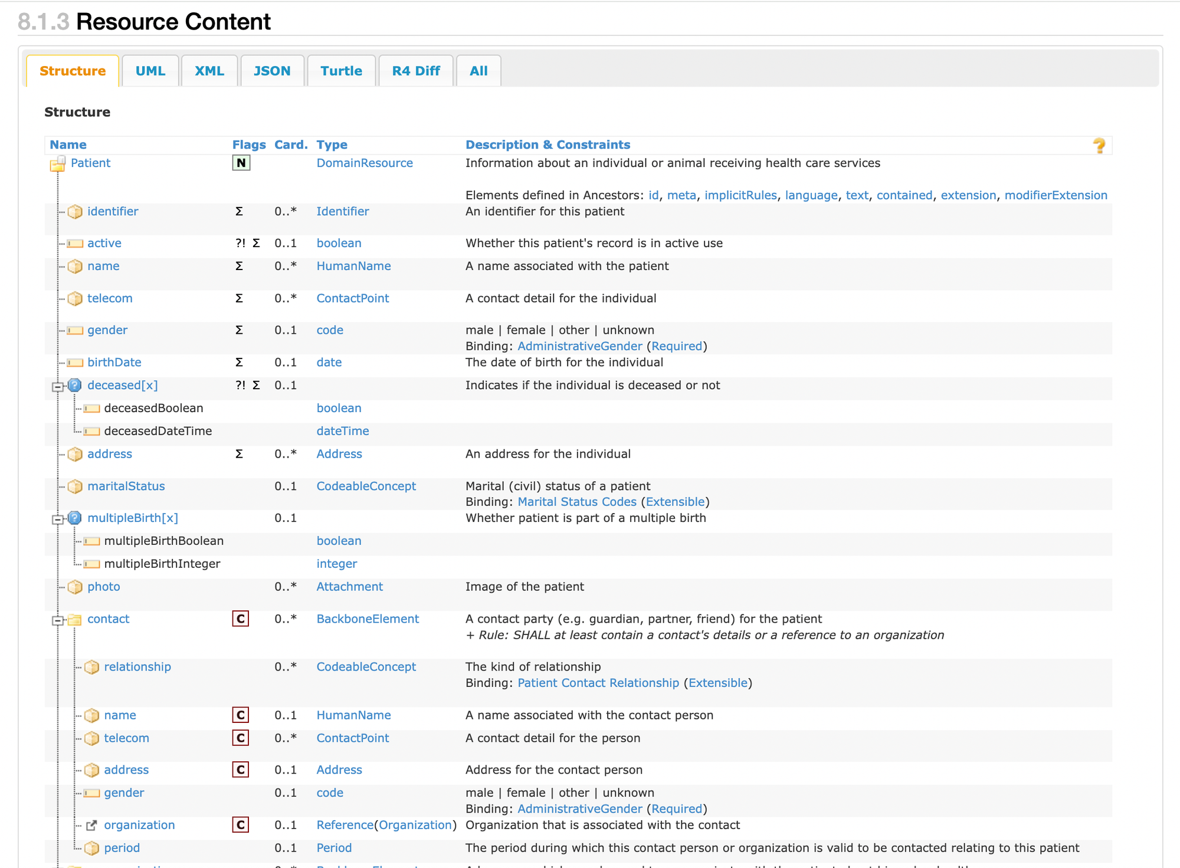Image resolution: width=1180 pixels, height=868 pixels.
Task: Collapse the deceased[x] tree node
Action: (57, 387)
